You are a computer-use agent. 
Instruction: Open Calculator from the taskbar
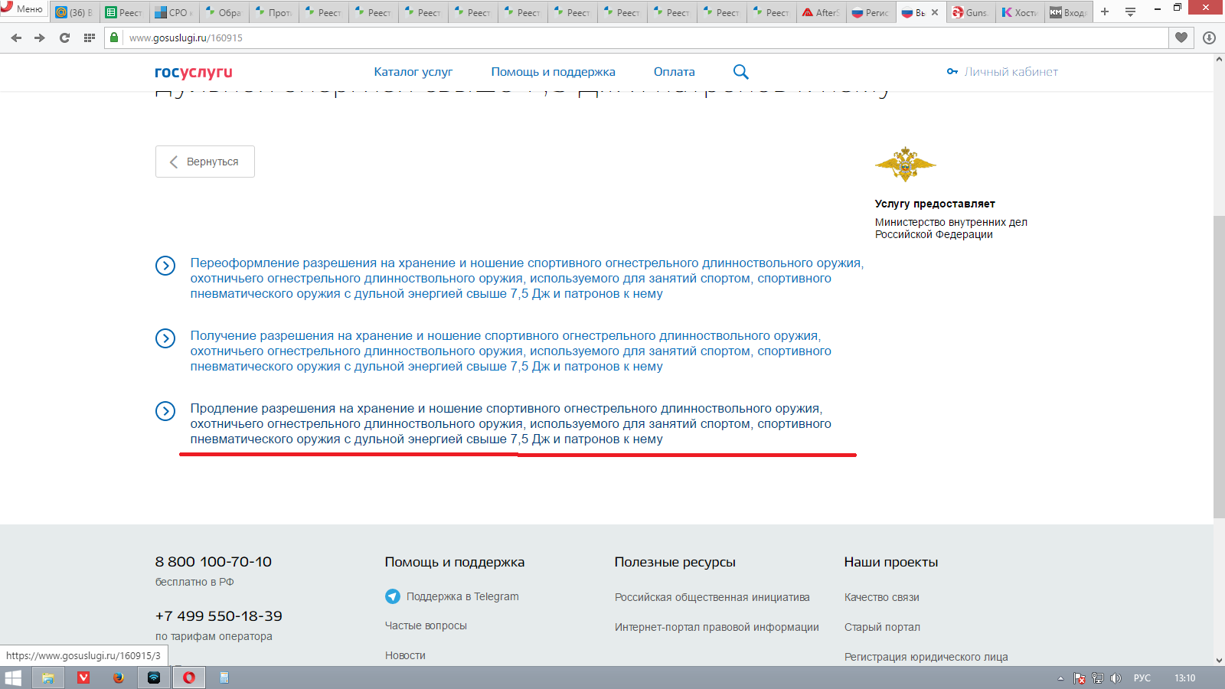[x=224, y=678]
